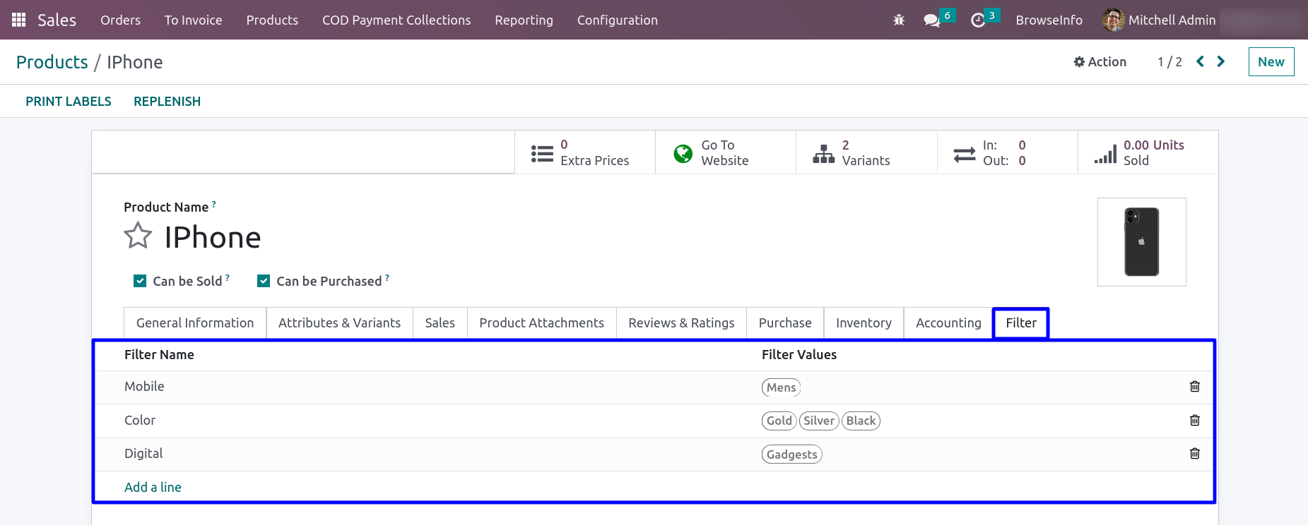Open the Reporting menu
Viewport: 1308px width, 525px height.
524,20
